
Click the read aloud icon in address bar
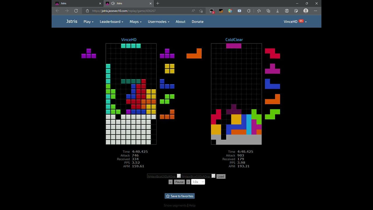pos(193,11)
